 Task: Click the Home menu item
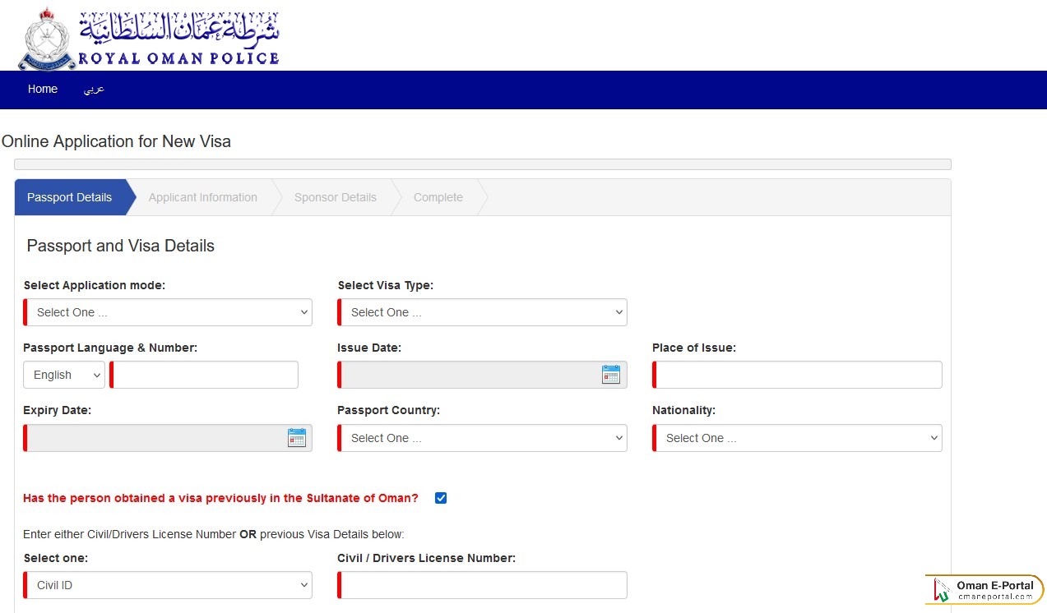(x=42, y=89)
